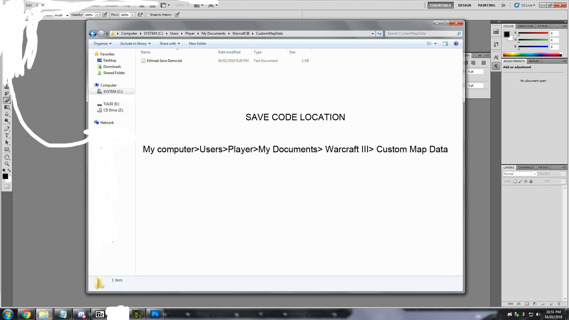
Task: Create new fill or adjustment layer icon
Action: click(x=535, y=304)
